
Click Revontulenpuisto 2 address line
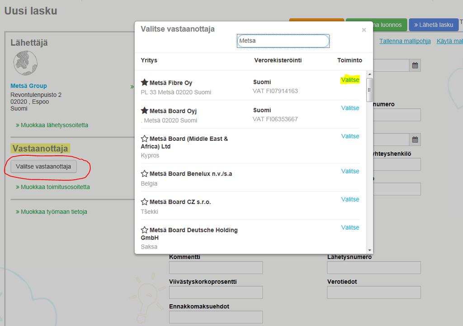tap(36, 95)
